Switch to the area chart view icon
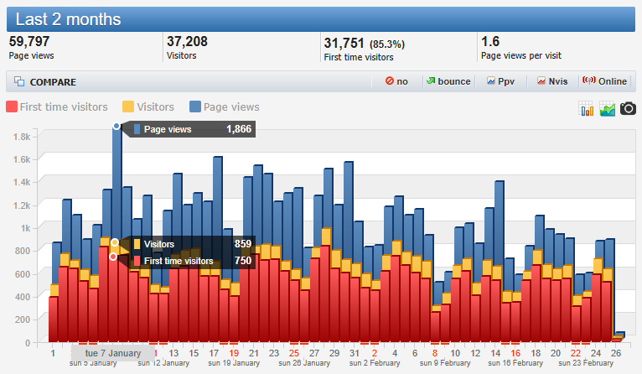This screenshot has height=374, width=642. click(x=608, y=109)
